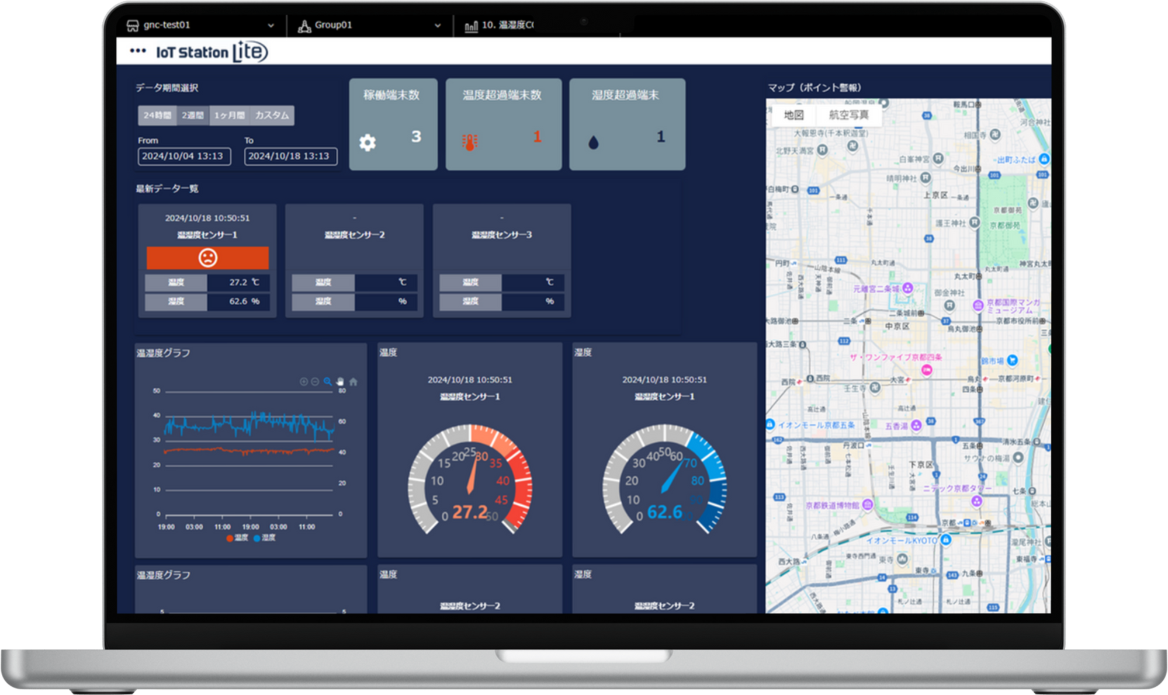Click the gear icon in the 稼働端末数 card

pyautogui.click(x=368, y=143)
